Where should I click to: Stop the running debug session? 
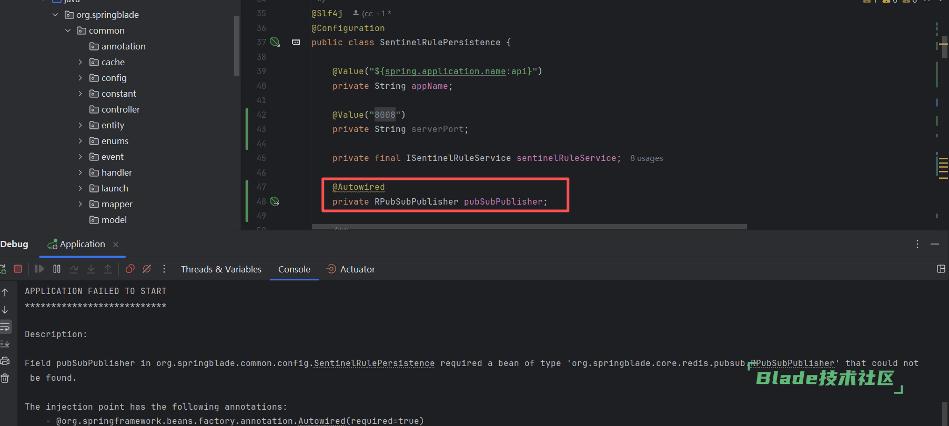tap(17, 269)
